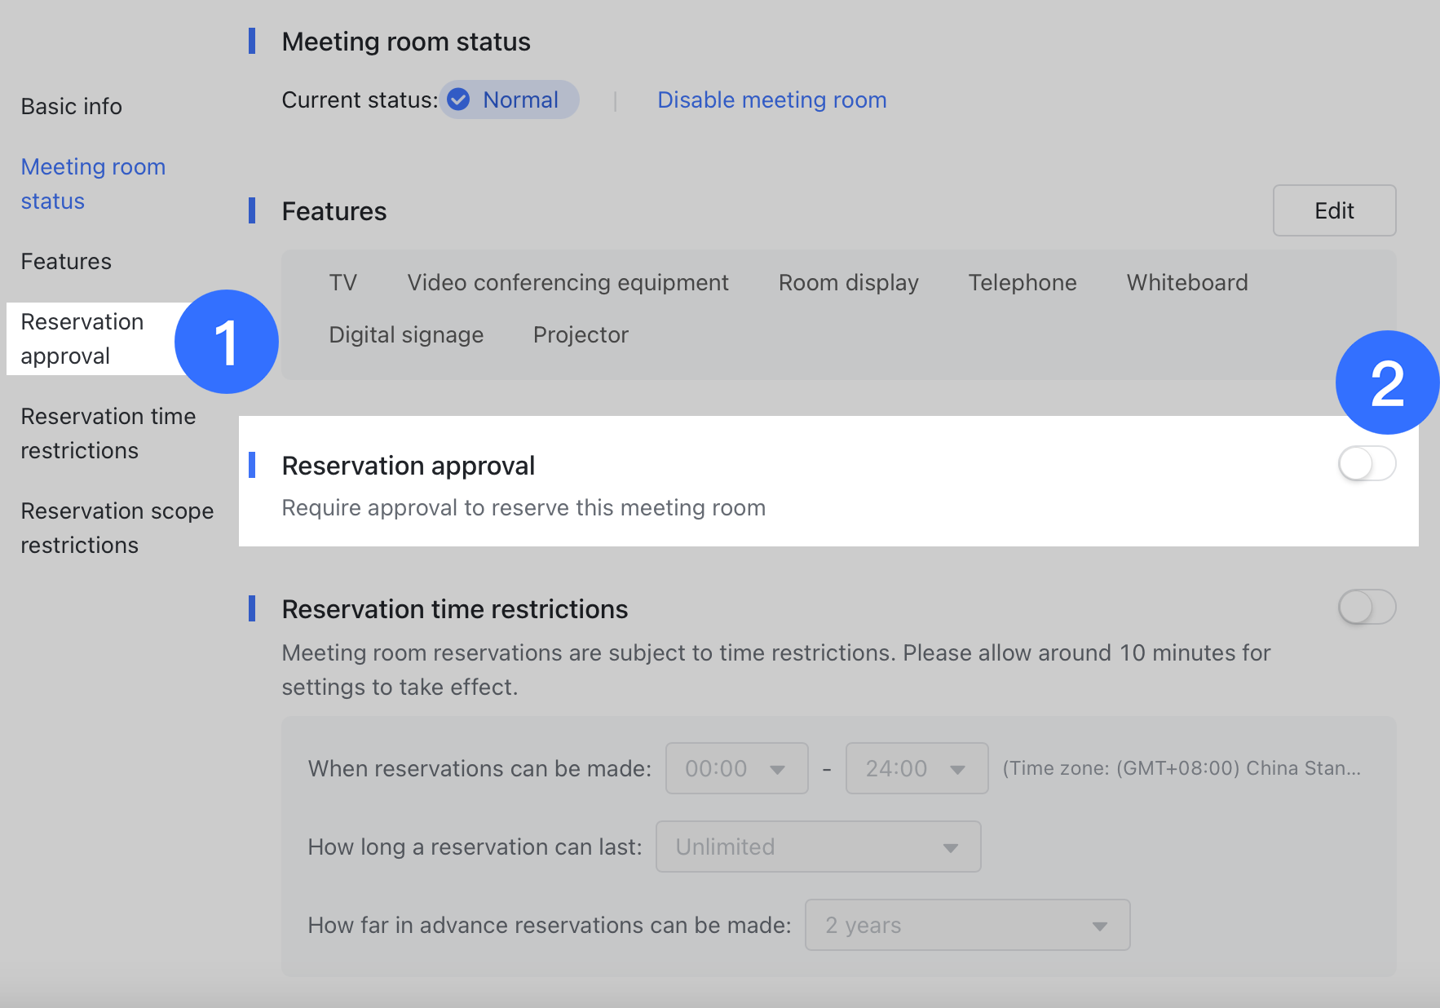Click the TV feature label

[x=343, y=282]
